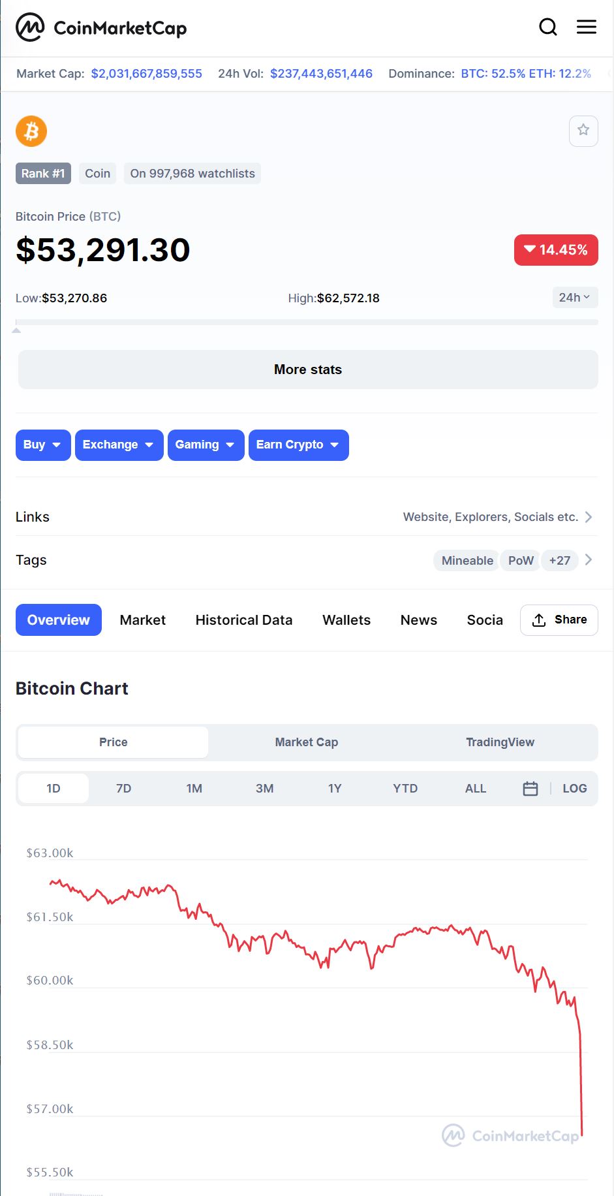
Task: Open Links chevron arrow
Action: pyautogui.click(x=589, y=517)
